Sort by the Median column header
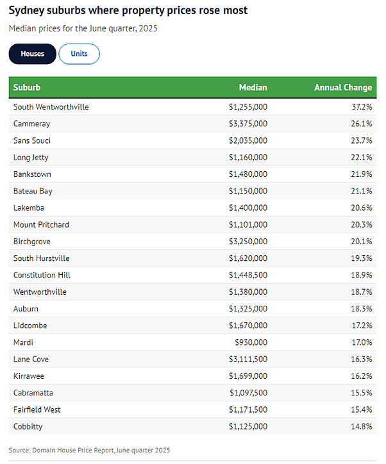 pos(253,88)
